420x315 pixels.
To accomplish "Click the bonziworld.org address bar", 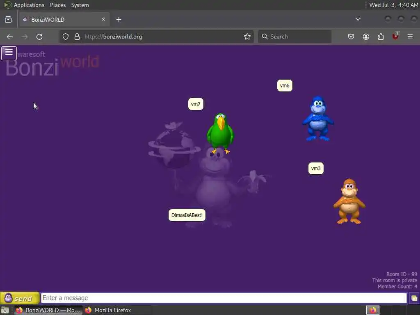I will [156, 37].
